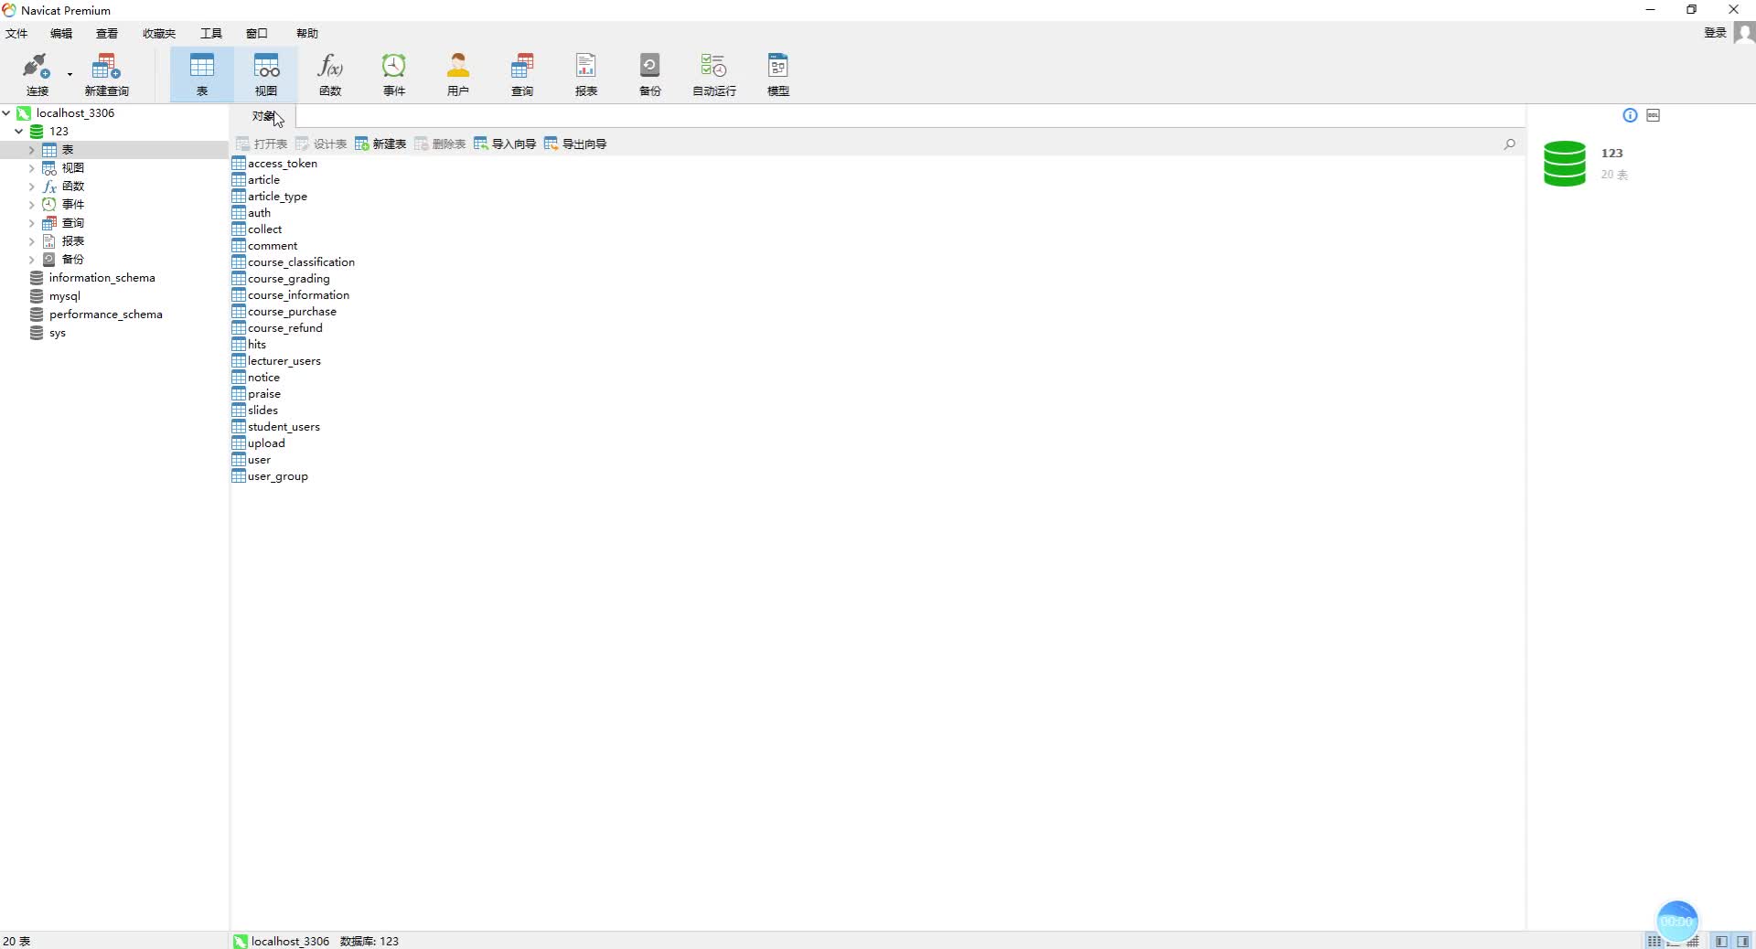The height and width of the screenshot is (949, 1756).
Task: Select performance_schema database in tree
Action: 105,315
